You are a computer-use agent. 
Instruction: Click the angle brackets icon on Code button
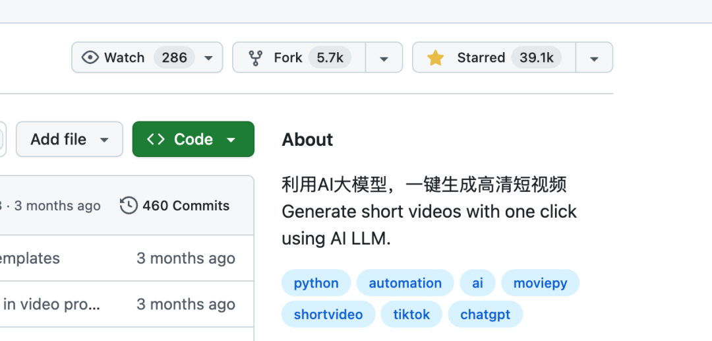click(156, 139)
